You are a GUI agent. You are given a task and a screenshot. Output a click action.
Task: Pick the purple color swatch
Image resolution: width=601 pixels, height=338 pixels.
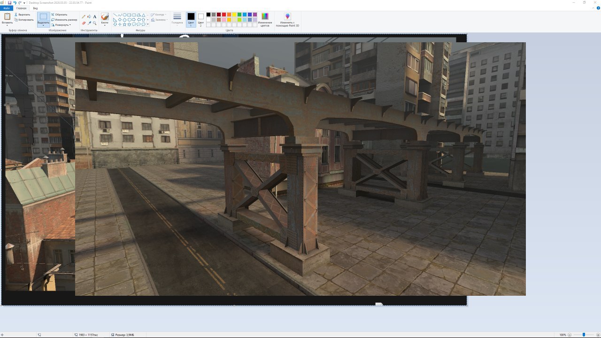click(254, 15)
